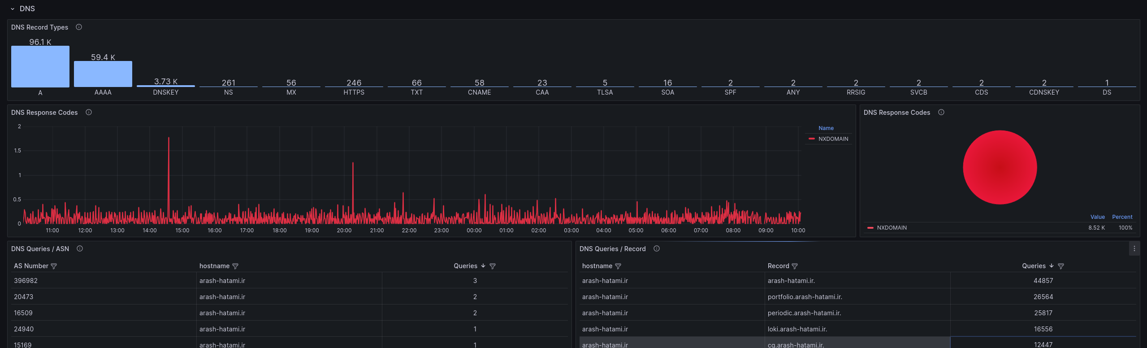
Task: Filter the Record column
Action: click(795, 266)
